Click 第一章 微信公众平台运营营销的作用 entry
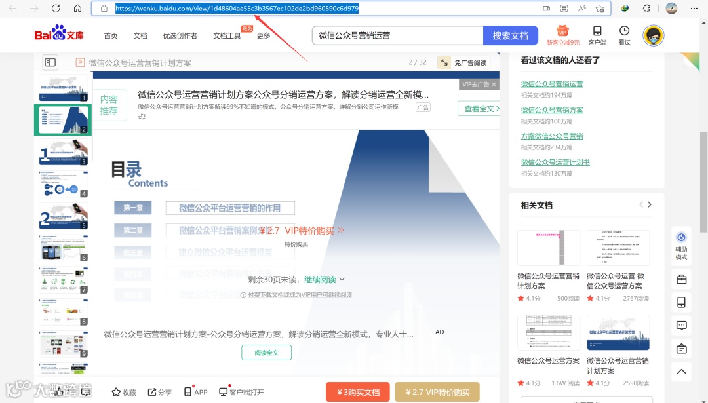Image resolution: width=708 pixels, height=403 pixels. pos(205,208)
